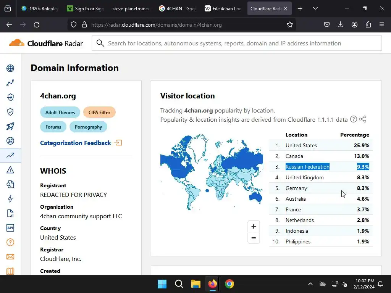Click the report chart document sidebar icon
391x293 pixels.
pyautogui.click(x=10, y=213)
